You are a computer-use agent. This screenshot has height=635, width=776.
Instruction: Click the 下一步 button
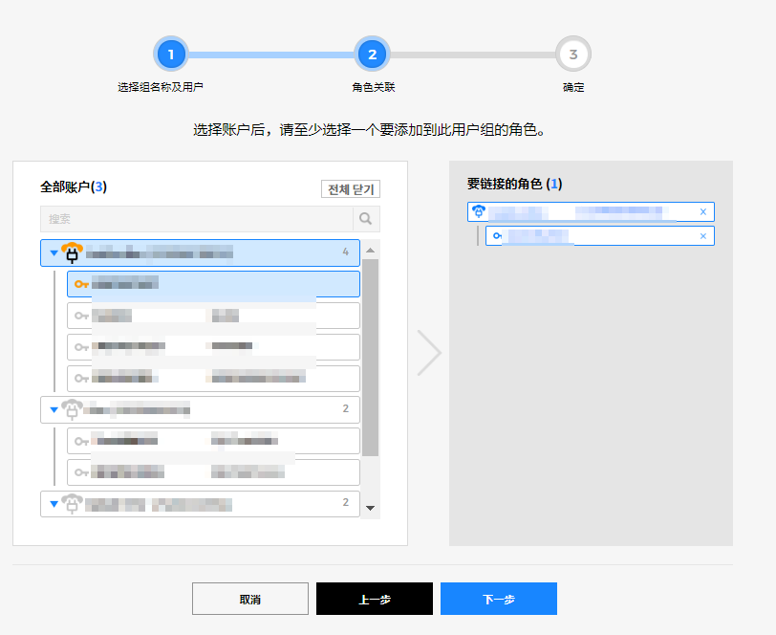[498, 599]
